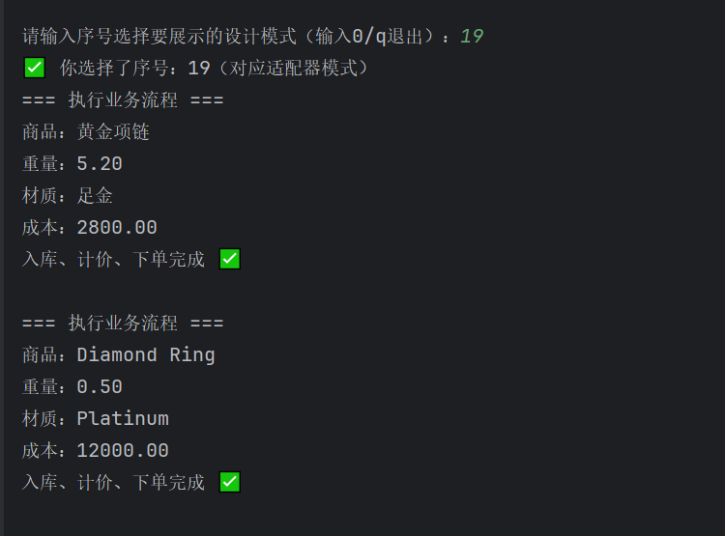This screenshot has width=725, height=536.
Task: Click the first 执行业务流程 header line
Action: click(x=123, y=100)
